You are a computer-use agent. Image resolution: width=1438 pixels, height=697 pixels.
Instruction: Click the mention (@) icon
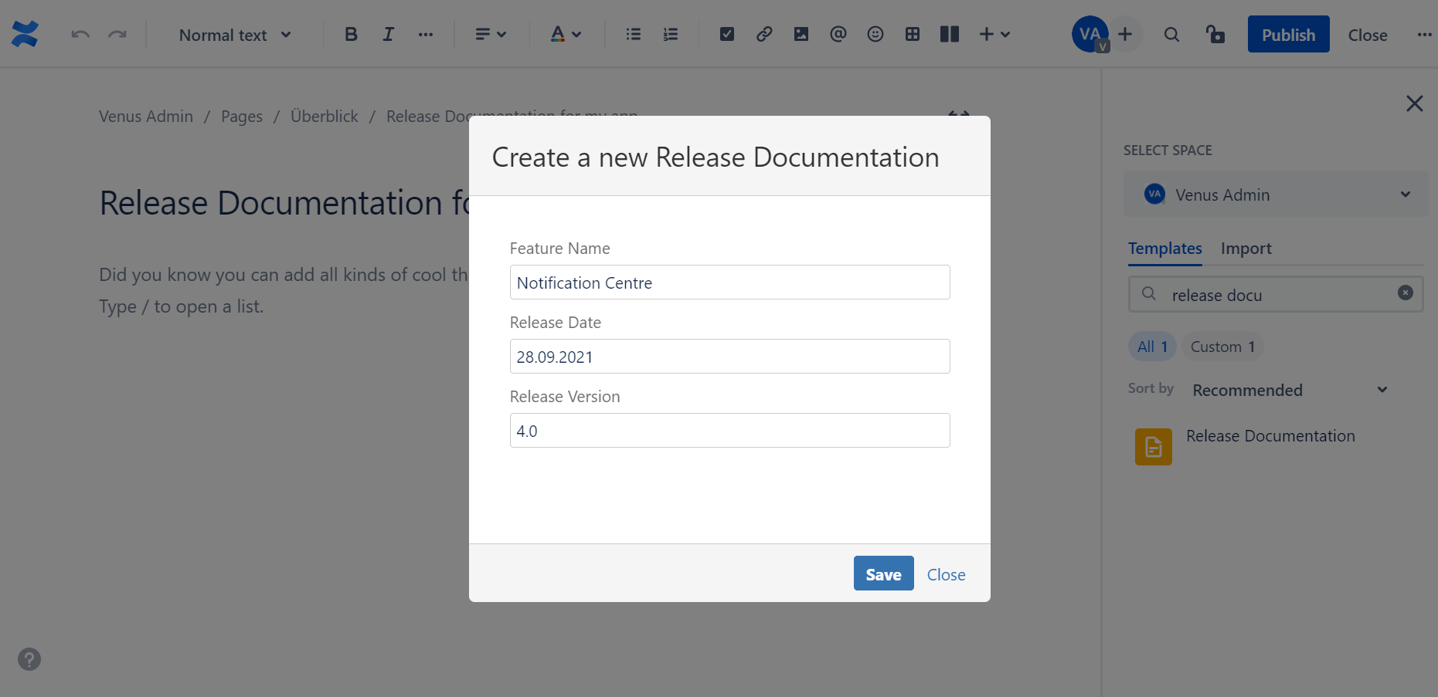click(x=838, y=34)
